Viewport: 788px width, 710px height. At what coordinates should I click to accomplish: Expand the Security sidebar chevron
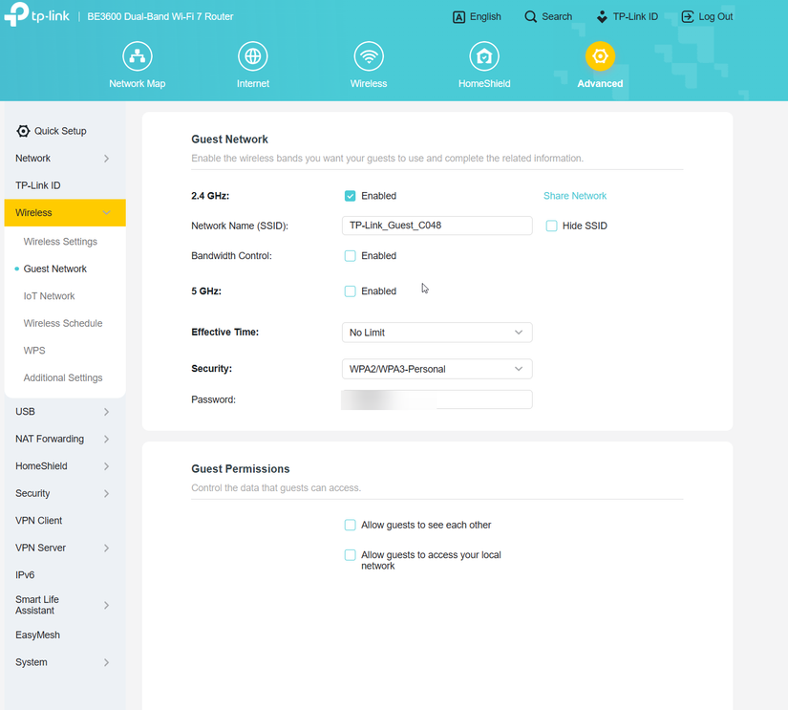coord(107,494)
